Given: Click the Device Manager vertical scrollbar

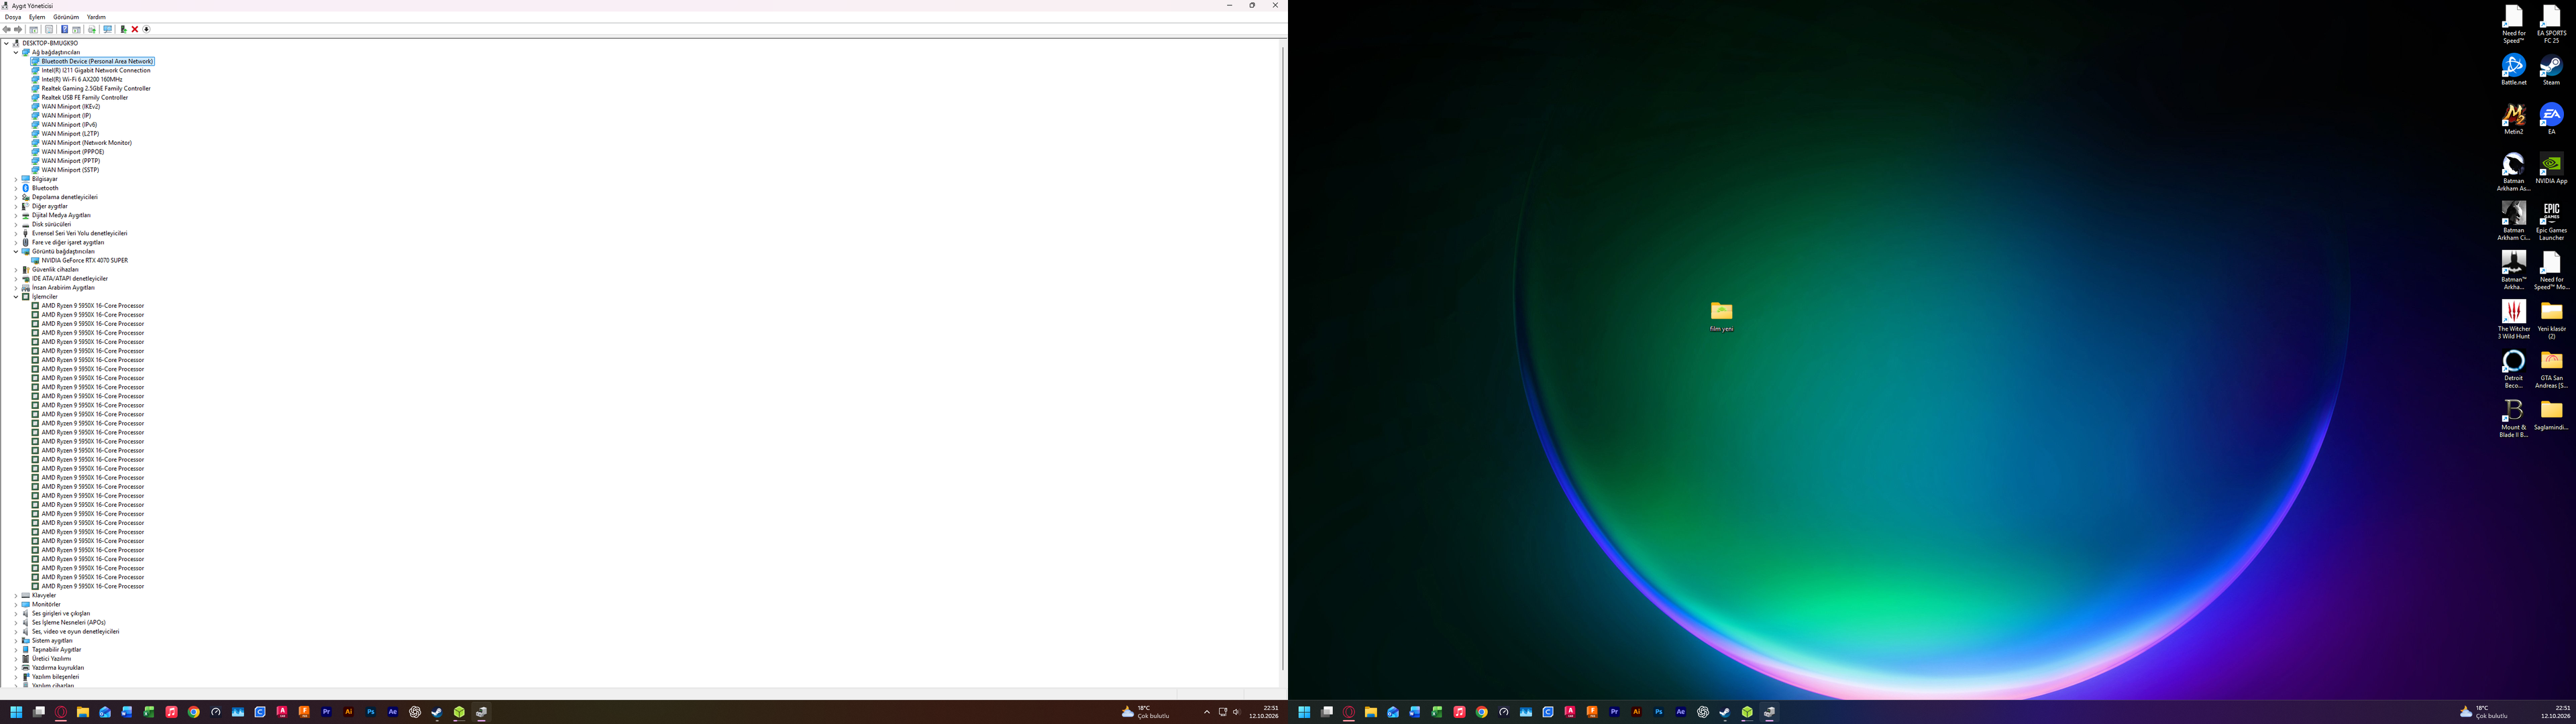Looking at the screenshot, I should [1283, 358].
